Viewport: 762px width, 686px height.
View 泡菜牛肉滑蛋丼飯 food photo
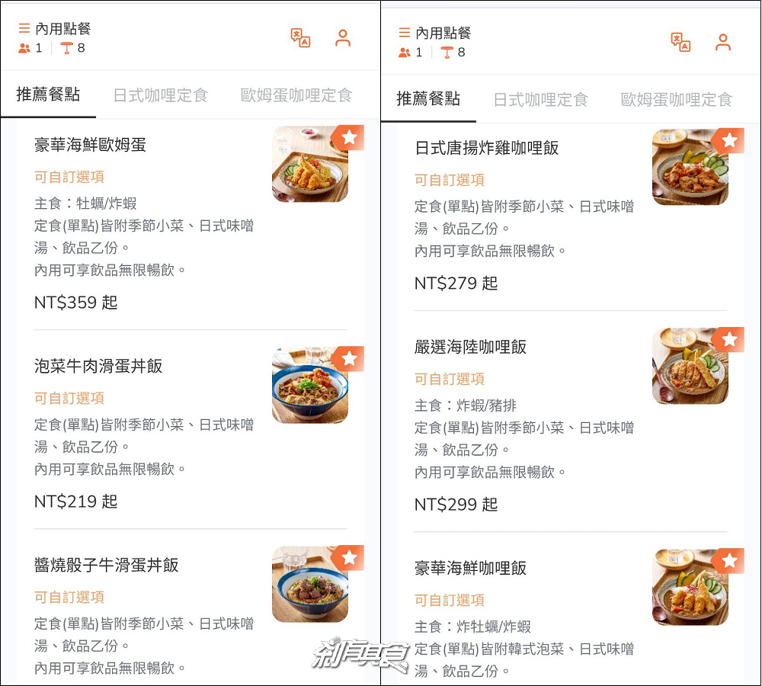click(x=310, y=385)
